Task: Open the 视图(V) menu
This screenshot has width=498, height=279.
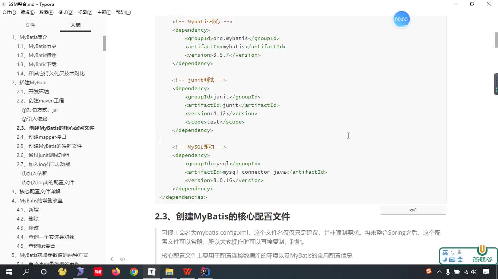Action: (x=85, y=12)
